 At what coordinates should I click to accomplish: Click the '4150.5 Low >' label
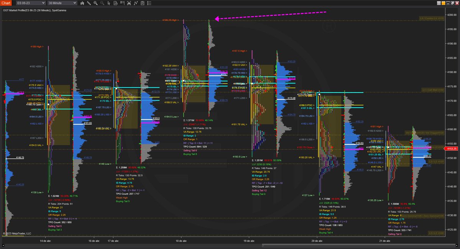(241, 156)
